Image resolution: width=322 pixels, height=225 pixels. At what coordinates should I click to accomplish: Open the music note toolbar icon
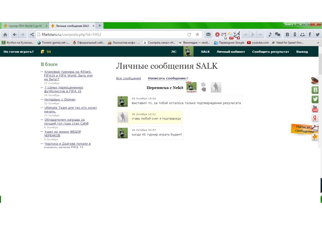(270, 34)
